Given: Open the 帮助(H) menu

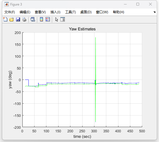Looking at the screenshot, I should [118, 12].
